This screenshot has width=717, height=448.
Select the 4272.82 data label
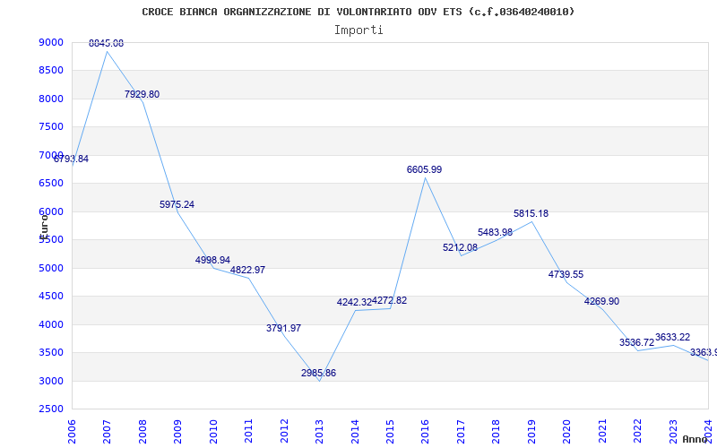click(389, 300)
